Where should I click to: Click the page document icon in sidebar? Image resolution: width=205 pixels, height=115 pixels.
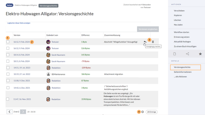[x=175, y=54]
